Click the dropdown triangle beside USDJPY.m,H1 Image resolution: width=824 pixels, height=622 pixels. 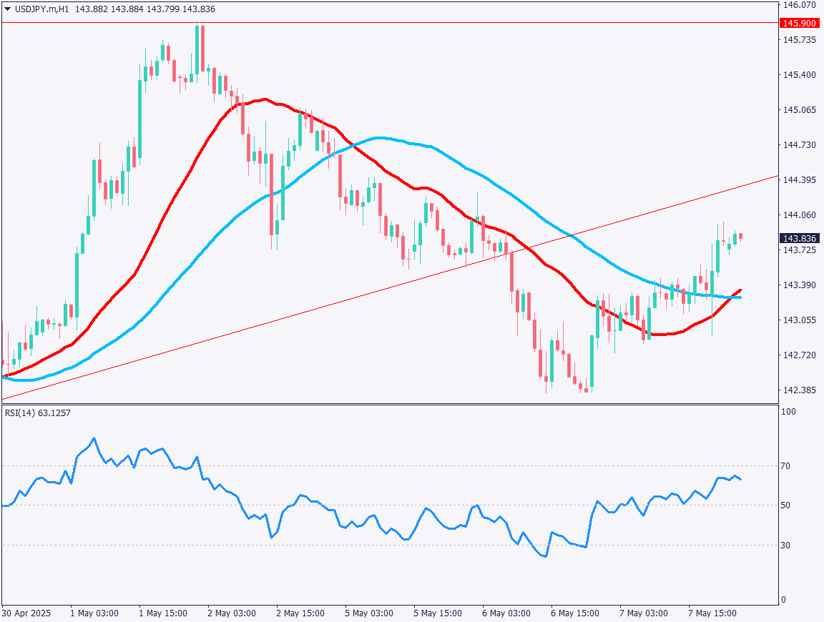[7, 9]
